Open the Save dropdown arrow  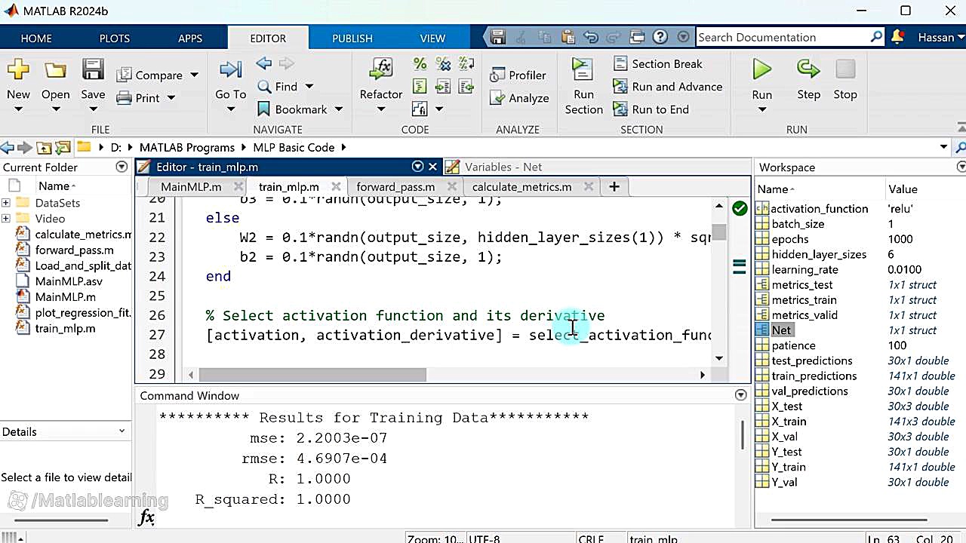[x=93, y=110]
